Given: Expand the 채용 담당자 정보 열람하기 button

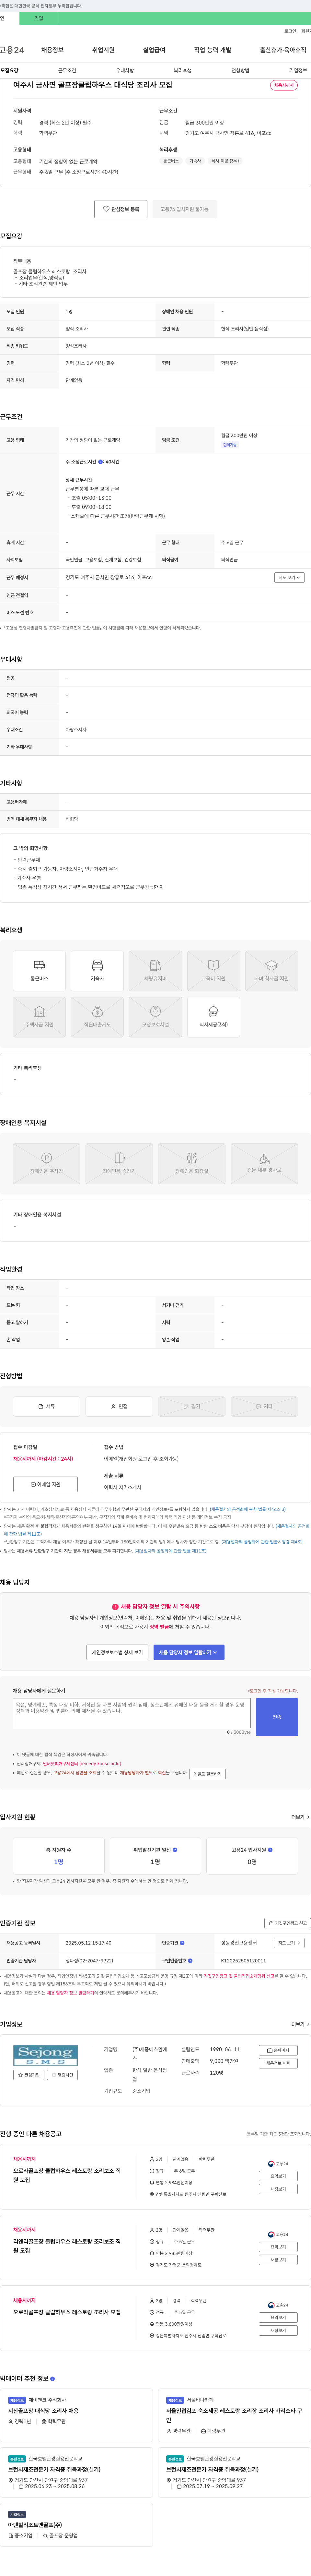Looking at the screenshot, I should [x=189, y=1652].
